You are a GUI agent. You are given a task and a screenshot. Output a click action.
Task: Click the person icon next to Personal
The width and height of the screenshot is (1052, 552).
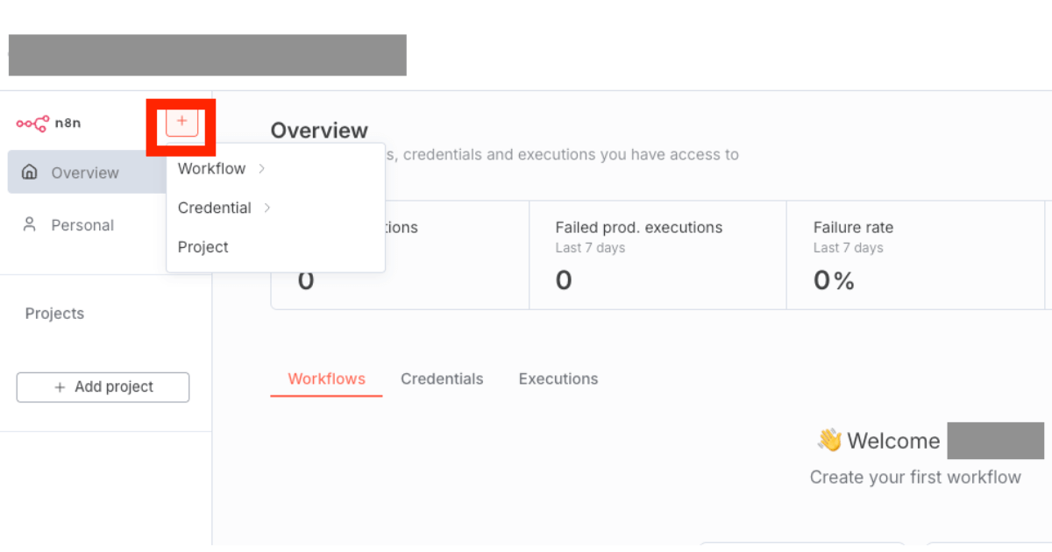pos(30,225)
